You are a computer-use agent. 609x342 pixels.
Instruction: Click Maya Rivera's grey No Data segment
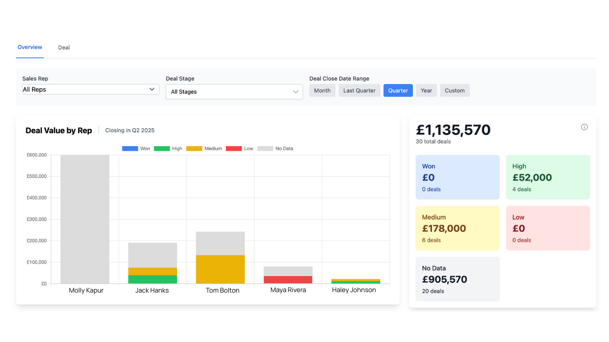click(288, 272)
